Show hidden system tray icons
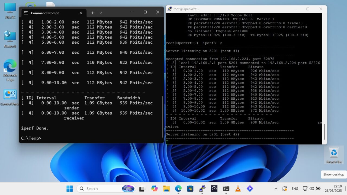This screenshot has width=347, height=195. 276,188
